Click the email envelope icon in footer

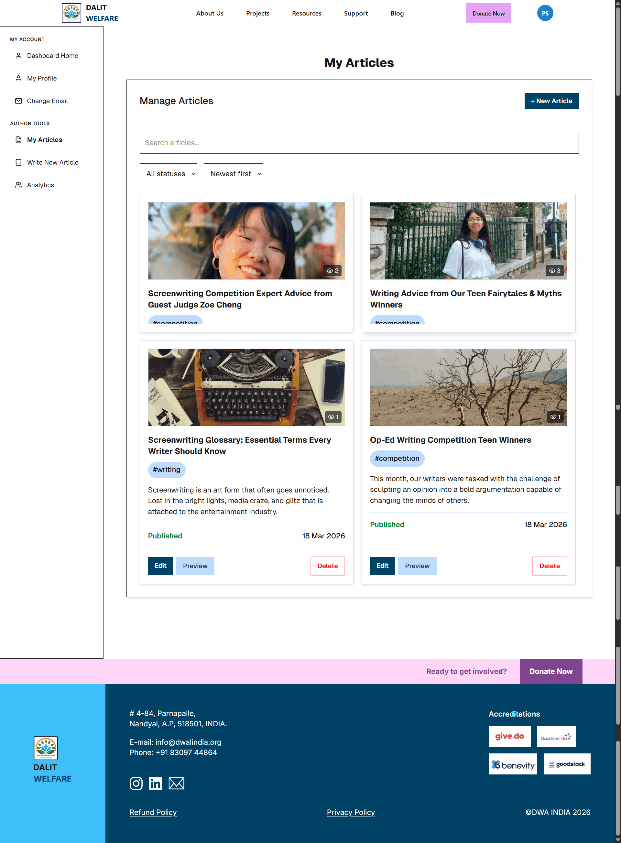pos(176,783)
